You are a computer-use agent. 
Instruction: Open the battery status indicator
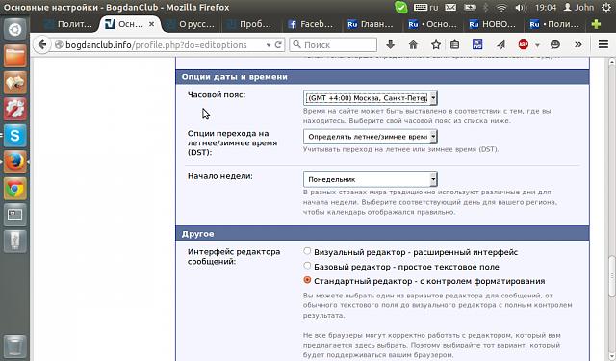[470, 7]
